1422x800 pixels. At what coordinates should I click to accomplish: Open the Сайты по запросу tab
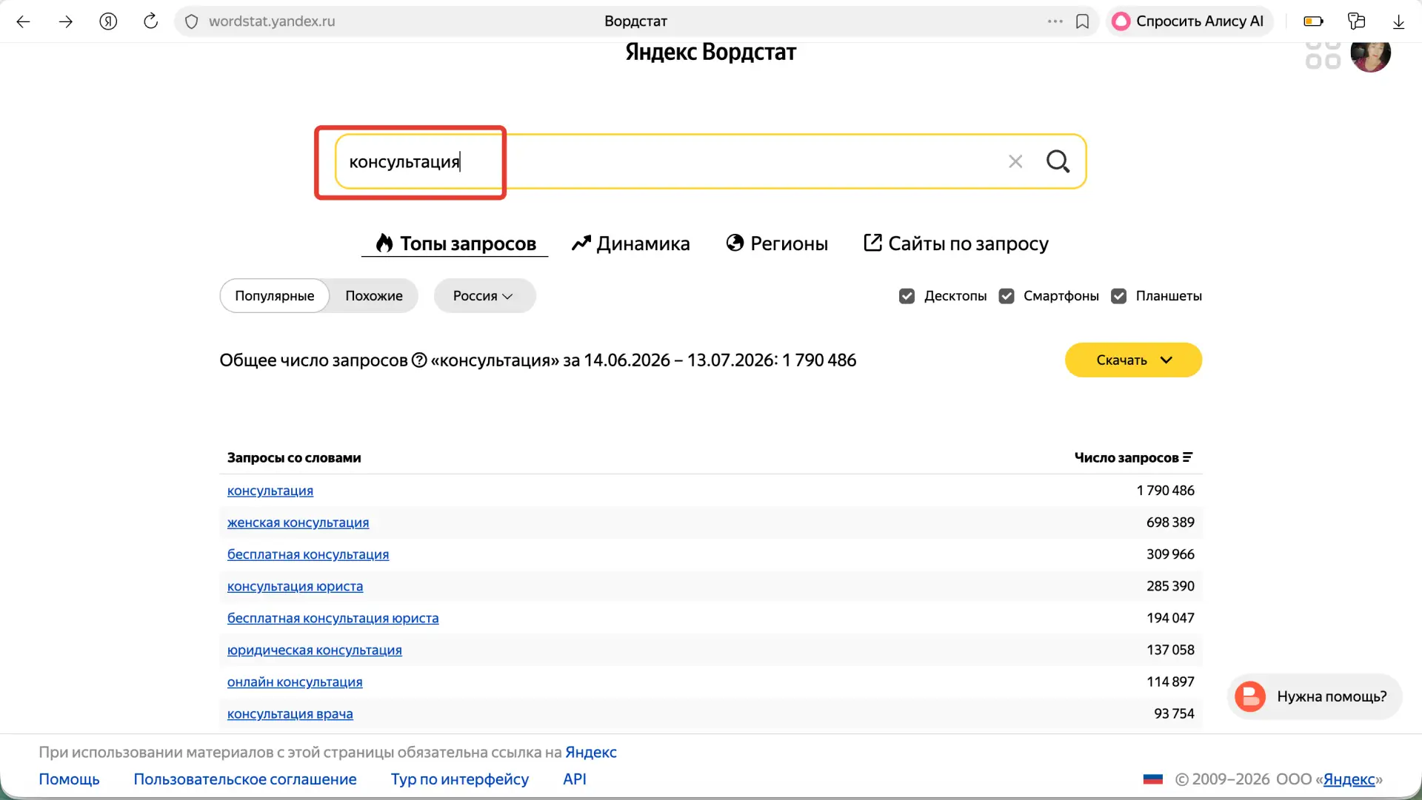(x=956, y=243)
